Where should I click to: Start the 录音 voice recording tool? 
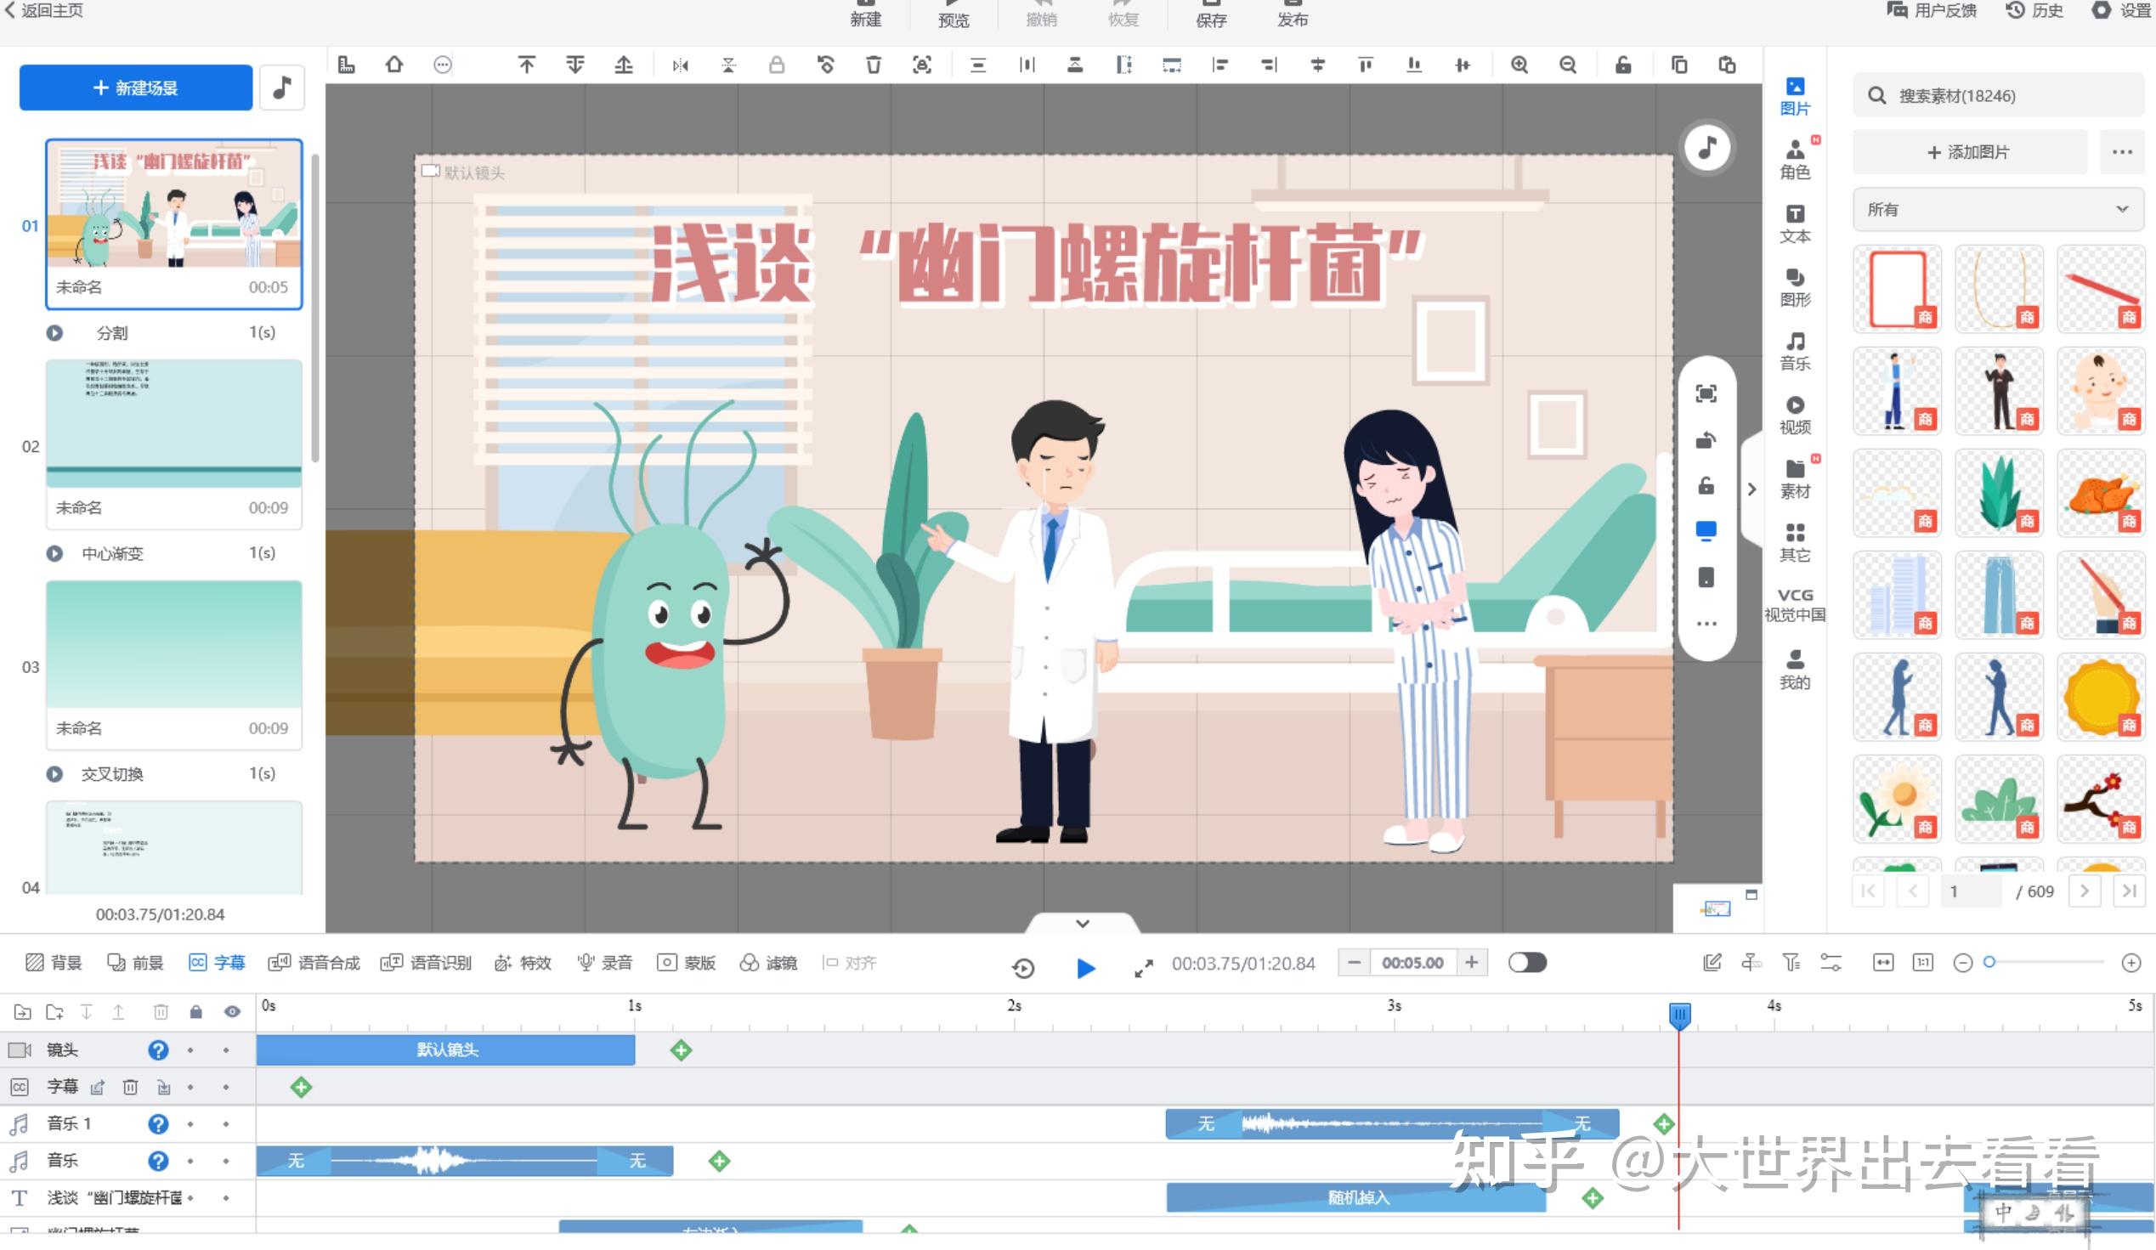(x=608, y=963)
